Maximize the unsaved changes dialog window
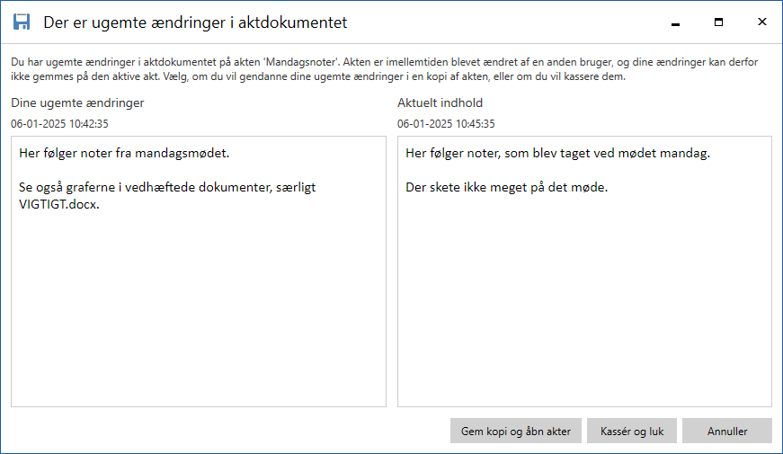The image size is (783, 454). (718, 22)
